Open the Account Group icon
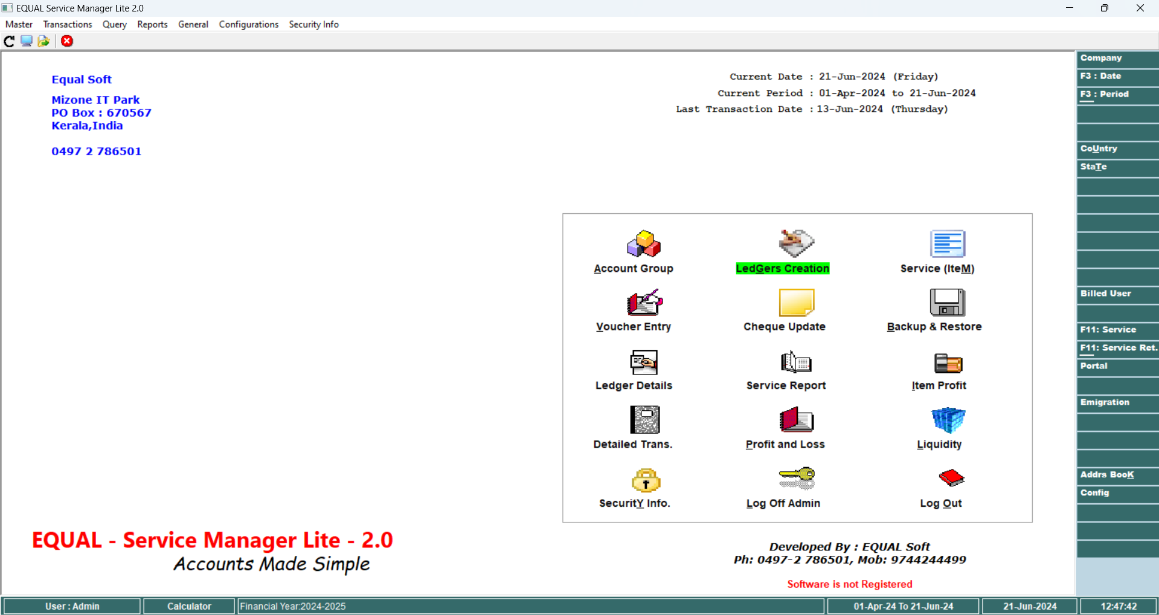1159x615 pixels. pos(644,244)
